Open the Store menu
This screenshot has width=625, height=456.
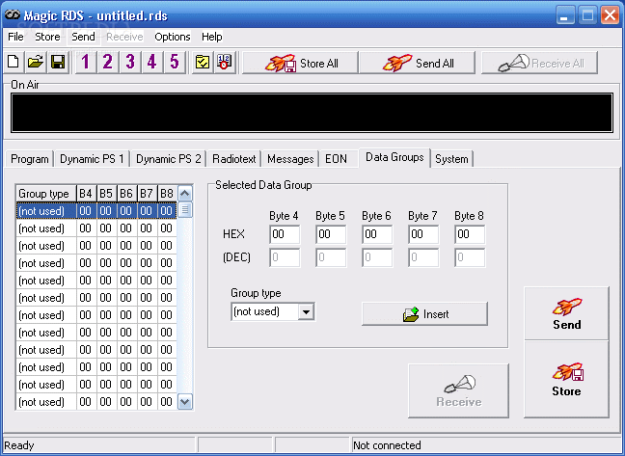(47, 37)
